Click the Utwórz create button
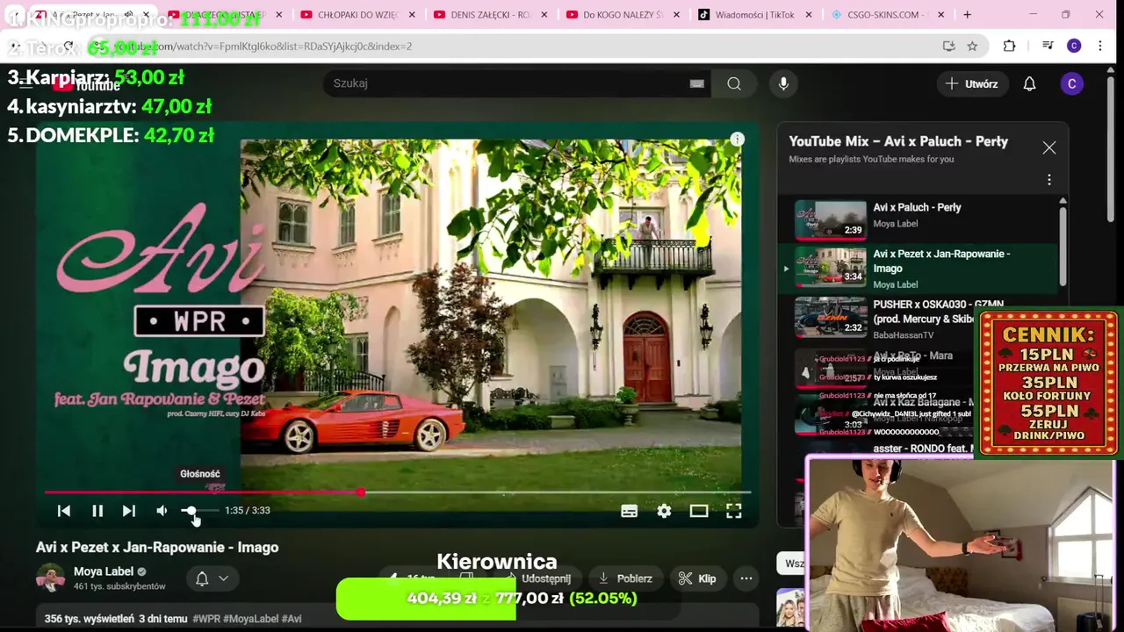 (971, 83)
